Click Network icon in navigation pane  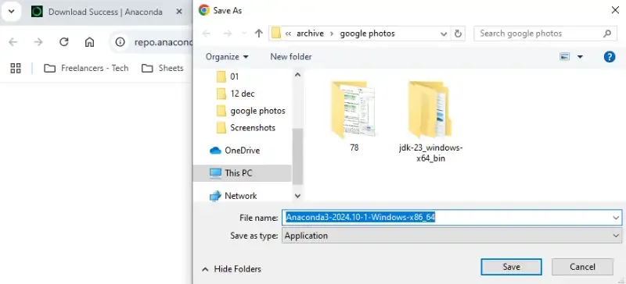[215, 196]
